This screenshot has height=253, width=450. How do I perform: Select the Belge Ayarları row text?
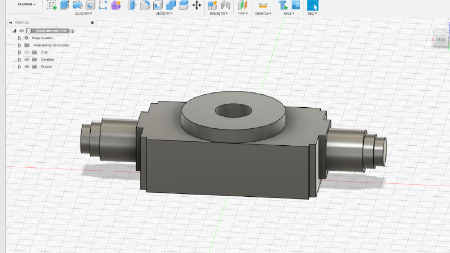(x=43, y=38)
